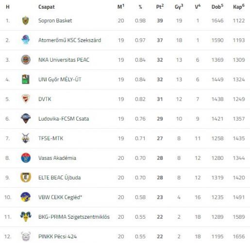Click the Ludovika-FCSM Csata logo
The width and height of the screenshot is (250, 243).
click(x=26, y=119)
